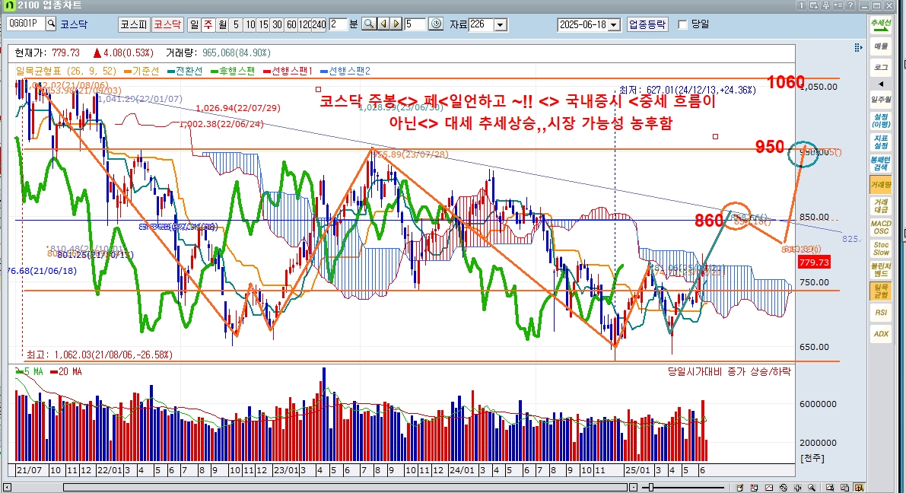Toggle the ADX indicator
This screenshot has width=906, height=493.
pos(881,334)
